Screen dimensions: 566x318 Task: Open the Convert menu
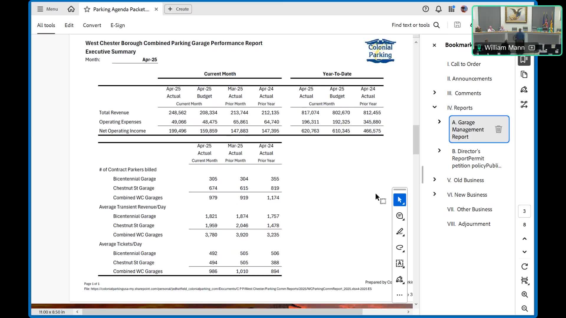coord(92,25)
